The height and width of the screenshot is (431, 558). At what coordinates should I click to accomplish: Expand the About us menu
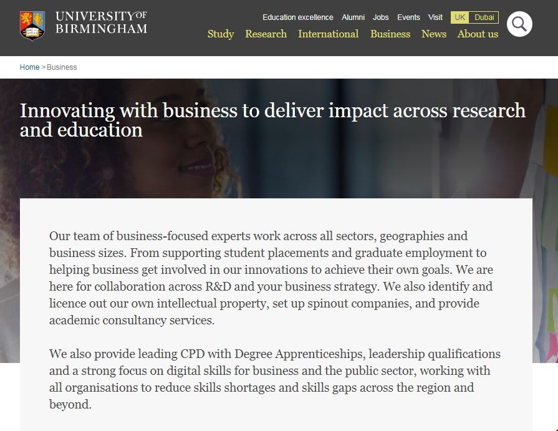click(478, 34)
